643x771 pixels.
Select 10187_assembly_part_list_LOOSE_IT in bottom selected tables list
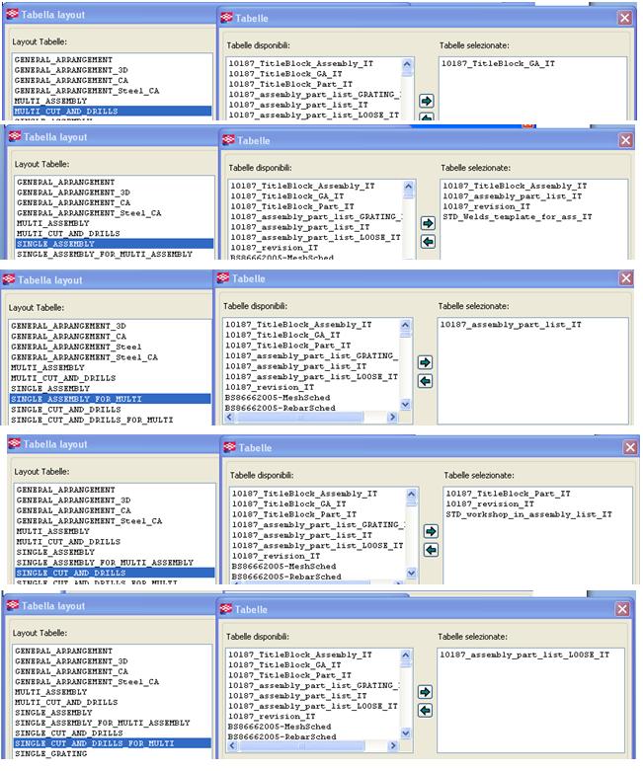pyautogui.click(x=524, y=655)
